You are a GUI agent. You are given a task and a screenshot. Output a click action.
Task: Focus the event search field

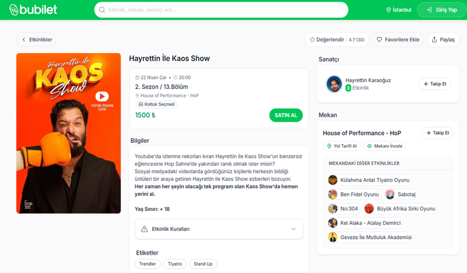point(221,10)
